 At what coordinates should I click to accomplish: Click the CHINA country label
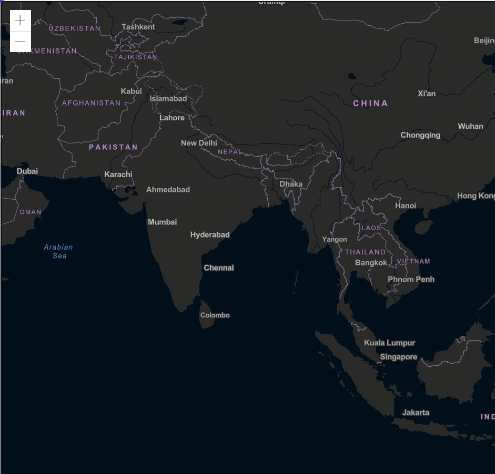click(370, 104)
